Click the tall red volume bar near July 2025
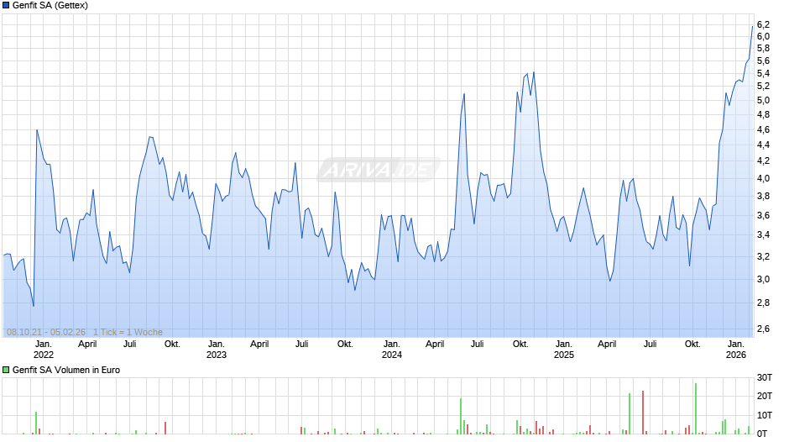The height and width of the screenshot is (442, 789). pos(643,413)
